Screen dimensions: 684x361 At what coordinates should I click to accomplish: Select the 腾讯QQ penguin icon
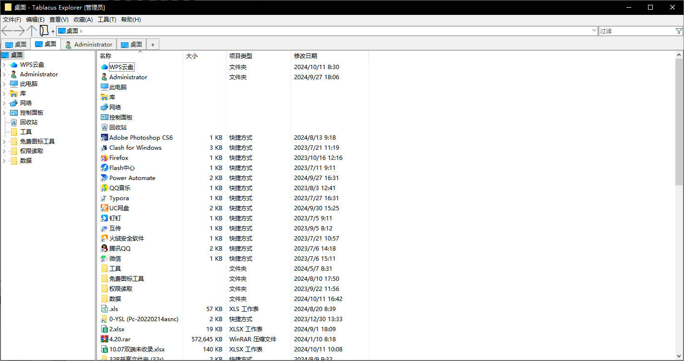coord(105,249)
